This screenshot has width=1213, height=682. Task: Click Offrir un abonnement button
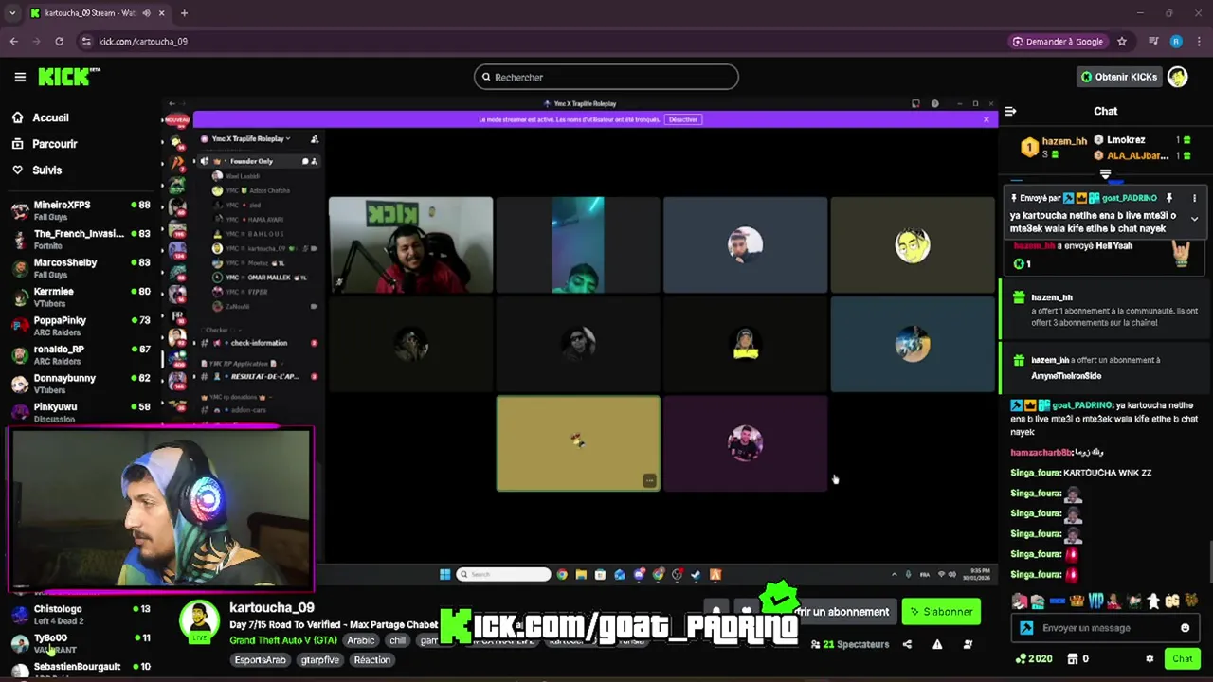coord(841,612)
